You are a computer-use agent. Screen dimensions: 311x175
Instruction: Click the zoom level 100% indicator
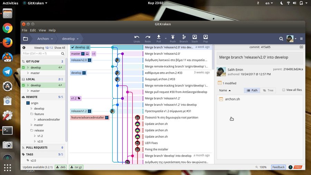261,167
